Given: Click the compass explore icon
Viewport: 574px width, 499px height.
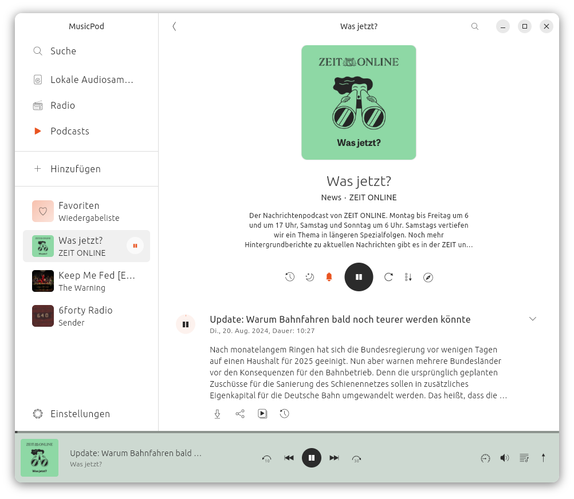Looking at the screenshot, I should [x=428, y=278].
